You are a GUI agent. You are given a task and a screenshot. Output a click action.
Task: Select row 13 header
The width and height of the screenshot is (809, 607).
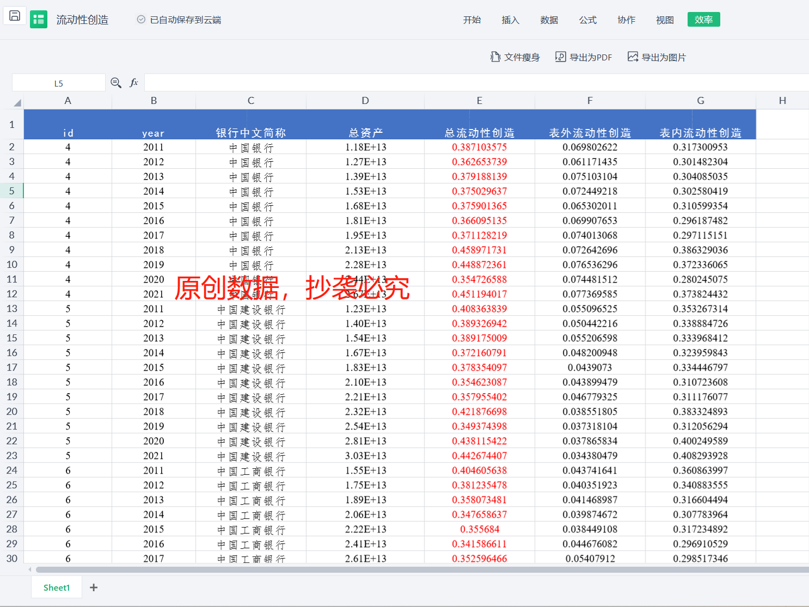click(12, 309)
